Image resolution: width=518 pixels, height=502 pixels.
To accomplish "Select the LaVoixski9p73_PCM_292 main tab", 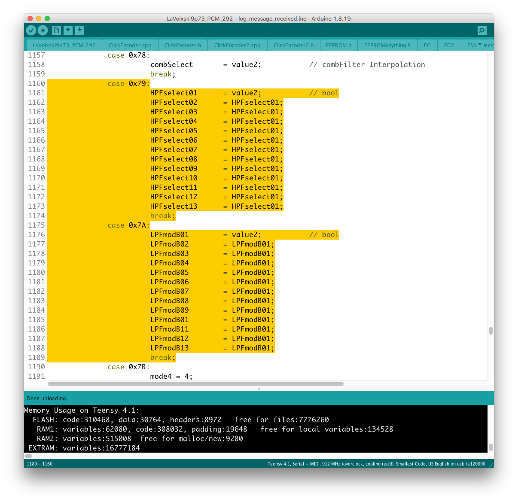I will click(x=64, y=45).
